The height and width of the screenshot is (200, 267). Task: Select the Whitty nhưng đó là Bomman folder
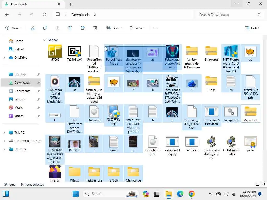[x=192, y=51]
